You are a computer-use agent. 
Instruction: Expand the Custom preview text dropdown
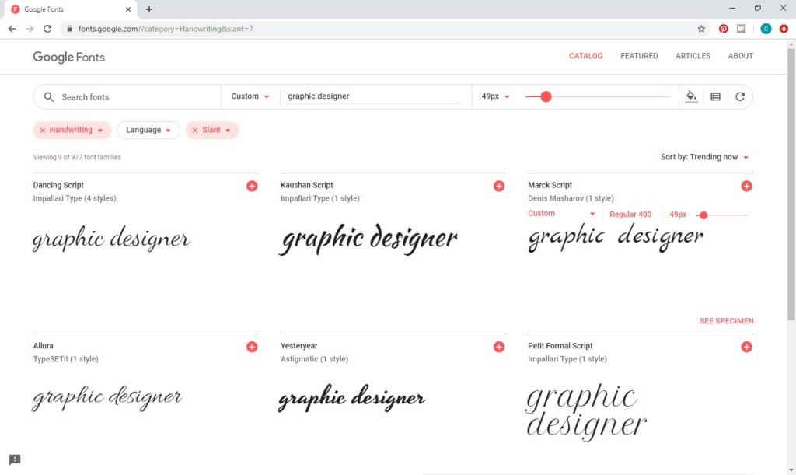(250, 96)
